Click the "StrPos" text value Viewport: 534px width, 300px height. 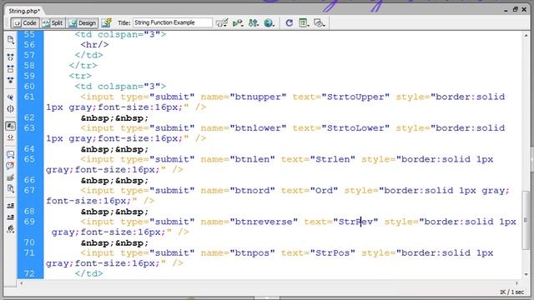[x=333, y=253]
